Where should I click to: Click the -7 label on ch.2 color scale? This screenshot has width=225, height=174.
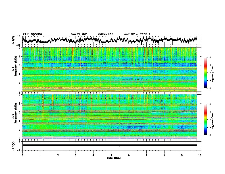(x=209, y=135)
